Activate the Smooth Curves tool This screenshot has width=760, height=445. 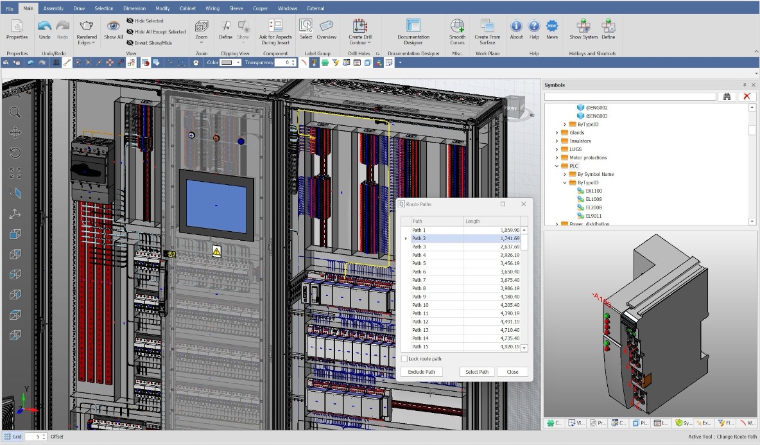coord(457,30)
